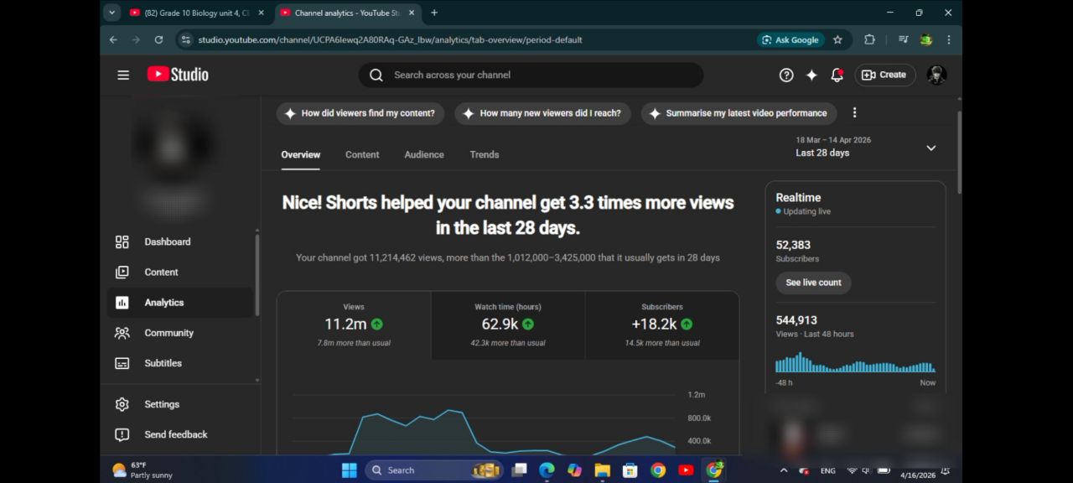Switch to the Trends tab
This screenshot has width=1073, height=483.
[485, 154]
